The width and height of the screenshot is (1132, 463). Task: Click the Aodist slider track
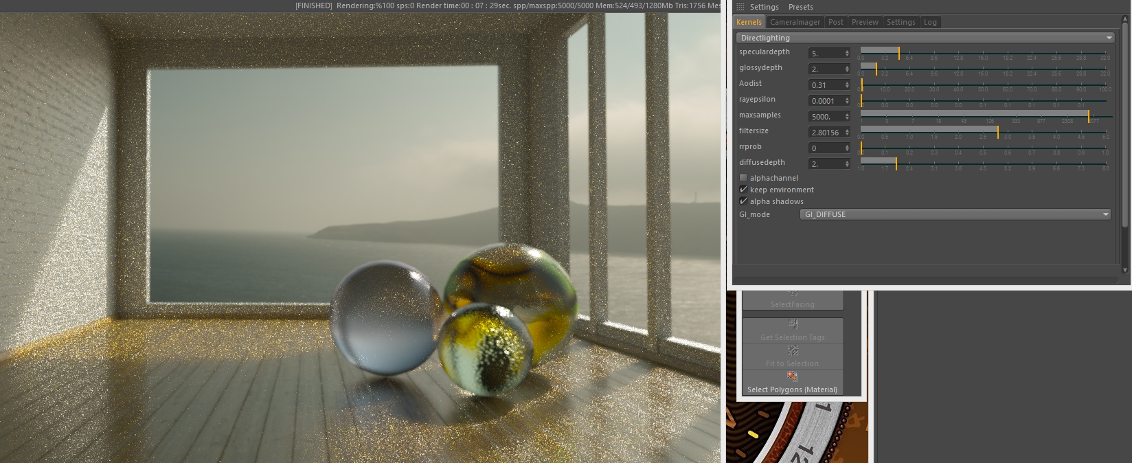tap(983, 84)
